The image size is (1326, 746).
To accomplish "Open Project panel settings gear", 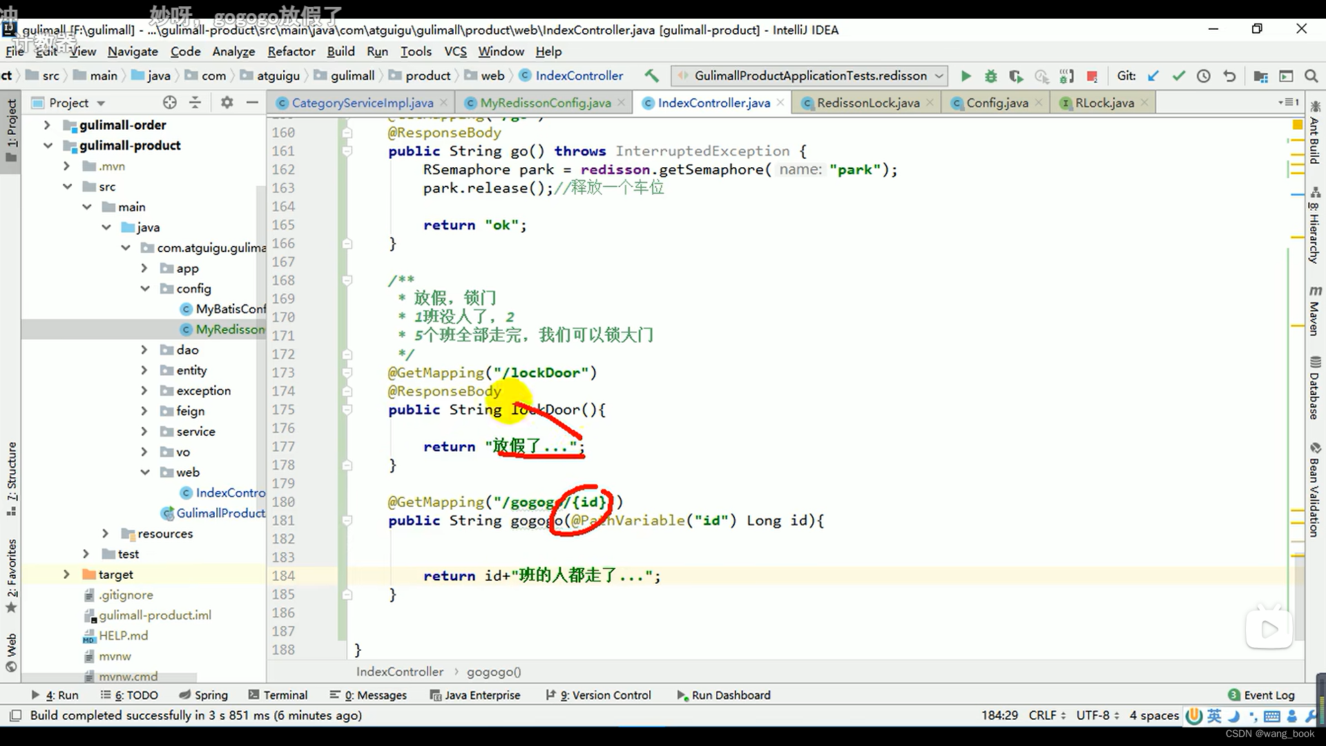I will [x=227, y=102].
